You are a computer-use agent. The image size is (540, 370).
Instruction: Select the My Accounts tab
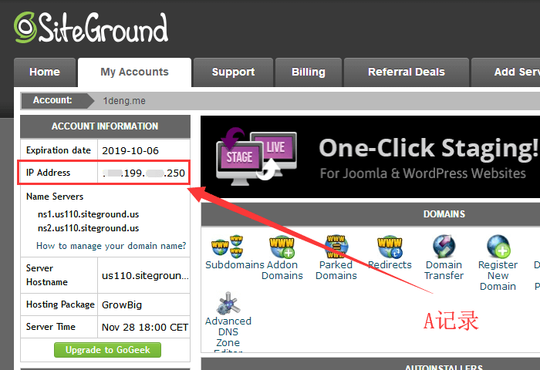134,72
